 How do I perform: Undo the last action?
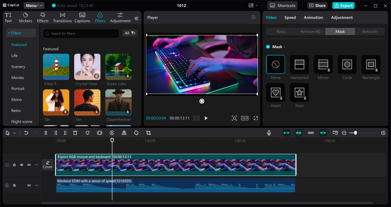click(26, 133)
